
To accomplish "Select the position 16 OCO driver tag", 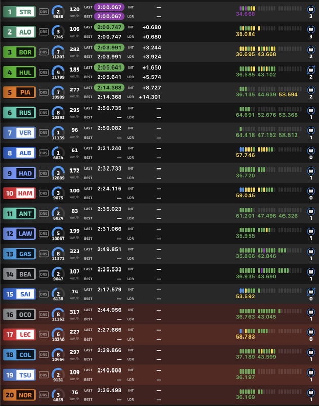I will [18, 314].
